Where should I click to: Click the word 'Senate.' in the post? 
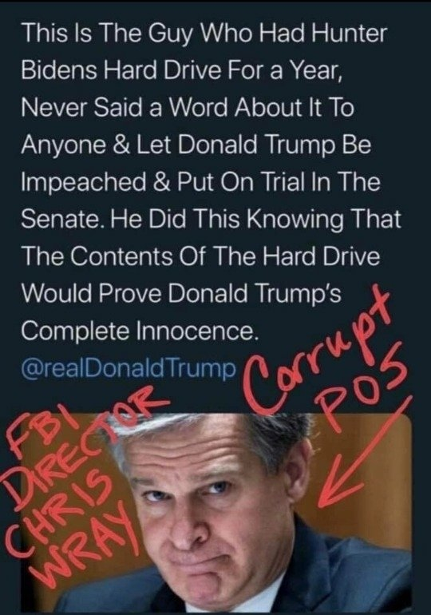point(64,220)
